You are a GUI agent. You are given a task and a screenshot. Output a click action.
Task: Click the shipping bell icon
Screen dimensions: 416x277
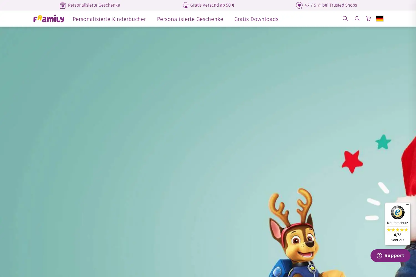click(185, 5)
